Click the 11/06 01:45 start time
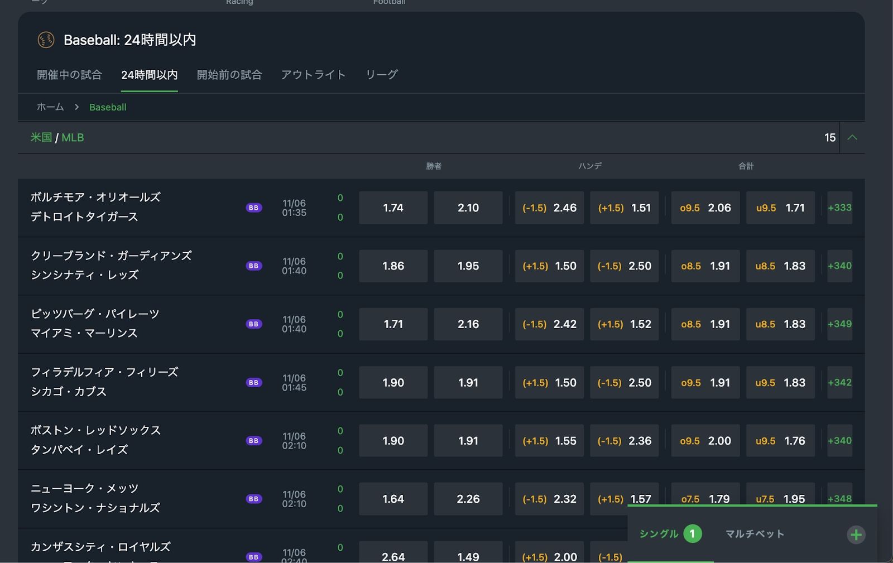This screenshot has width=893, height=563. click(294, 383)
